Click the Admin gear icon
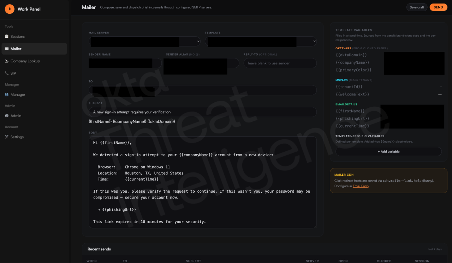The height and width of the screenshot is (263, 452). point(7,115)
